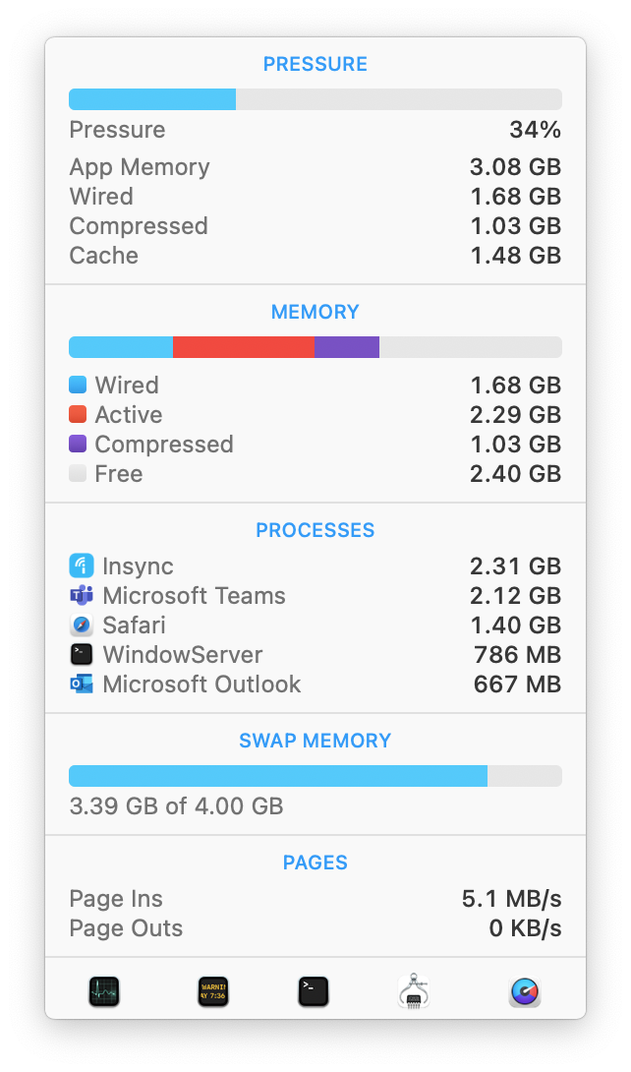Open Activity Monitor from the bottom bar
The width and height of the screenshot is (631, 1072).
pos(103,990)
